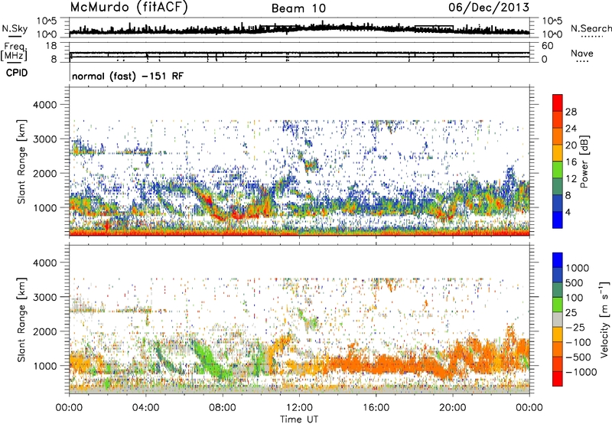Viewport: 612px width, 424px height.
Task: Click the Velocity [m s-1] colorbar title
Action: [604, 319]
